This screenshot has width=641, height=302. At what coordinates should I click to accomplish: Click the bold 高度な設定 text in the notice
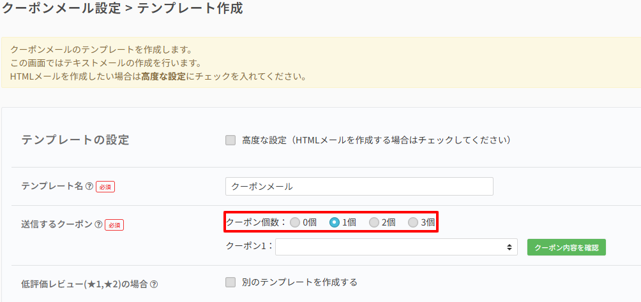pyautogui.click(x=163, y=77)
